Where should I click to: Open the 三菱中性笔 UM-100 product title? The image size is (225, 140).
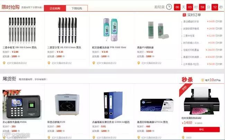(x=19, y=47)
